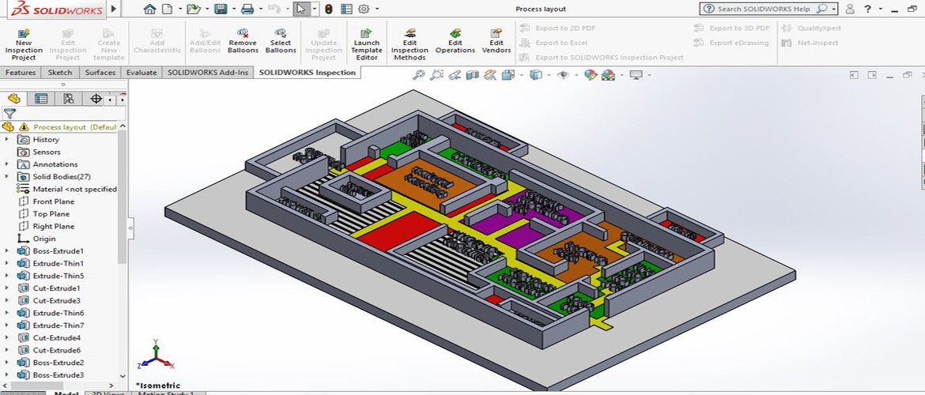925x395 pixels.
Task: Open the PropertyManager panel tab
Action: click(41, 99)
